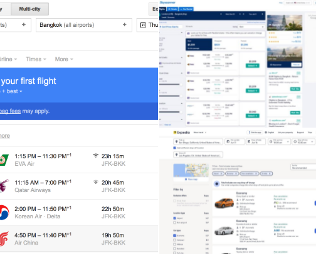Viewport: 316px width, 254px height.
Task: Click the Qatar Airways logo
Action: [4, 186]
